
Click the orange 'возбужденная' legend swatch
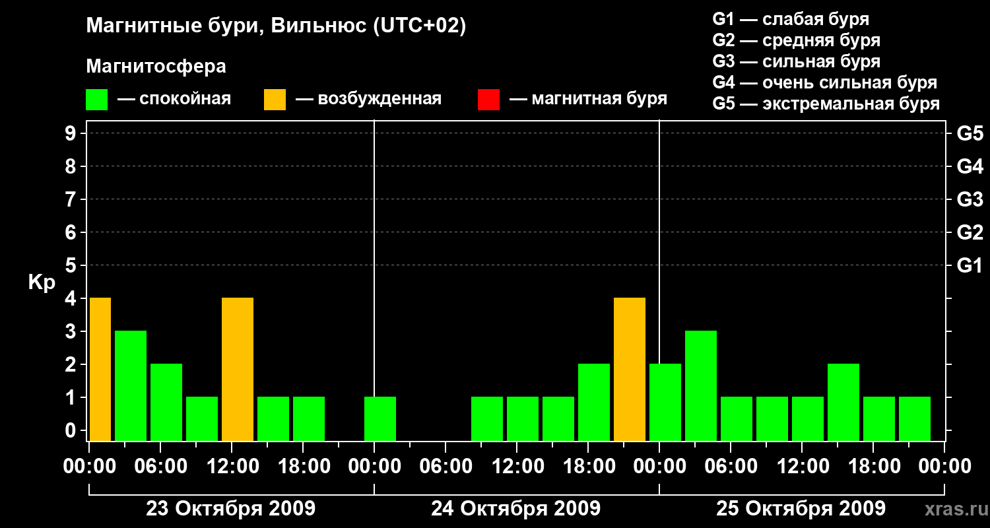(x=275, y=100)
